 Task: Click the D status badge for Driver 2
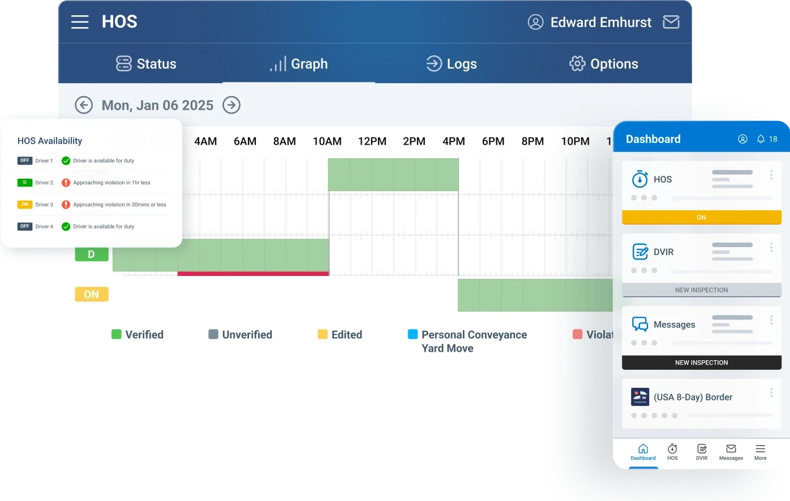coord(24,182)
